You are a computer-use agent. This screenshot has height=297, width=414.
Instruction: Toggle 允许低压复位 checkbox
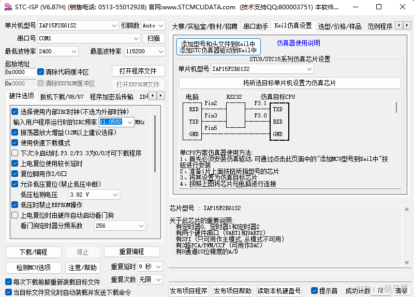pos(15,184)
